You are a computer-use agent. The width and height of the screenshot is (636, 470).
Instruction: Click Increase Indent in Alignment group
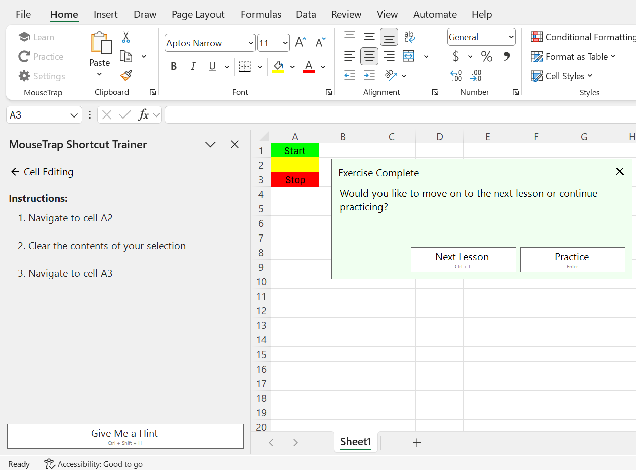tap(369, 75)
